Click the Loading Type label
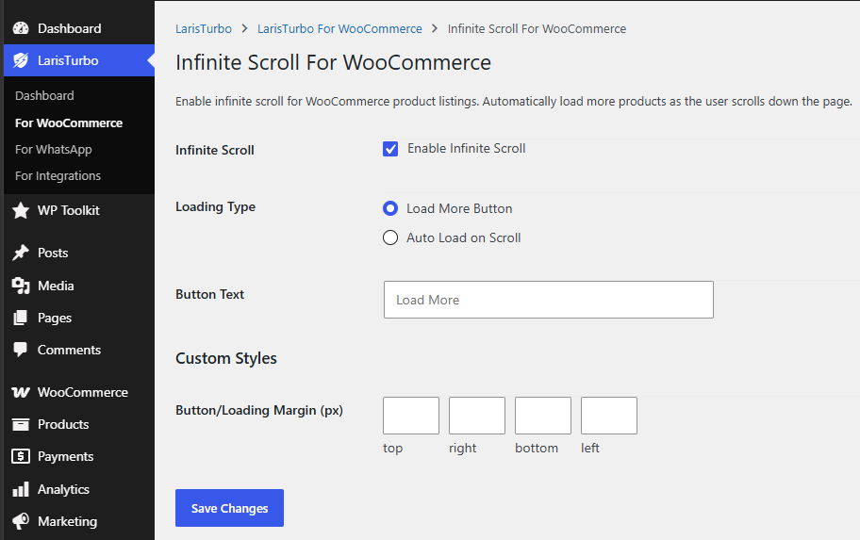Viewport: 860px width, 540px height. (216, 206)
